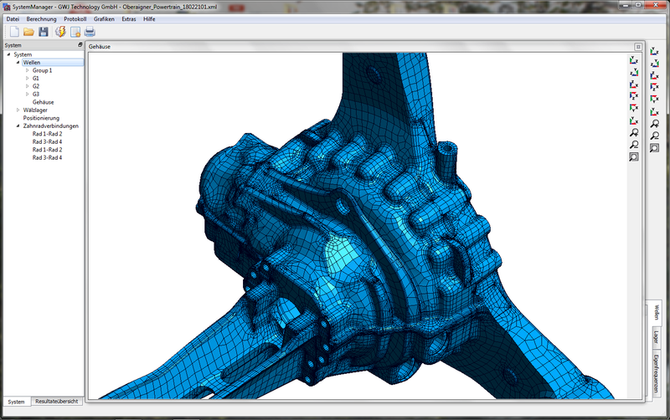Image resolution: width=670 pixels, height=420 pixels.
Task: Run calculation using the lightning bolt icon
Action: (x=60, y=32)
